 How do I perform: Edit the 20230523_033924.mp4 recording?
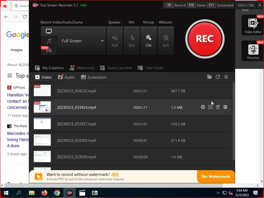210,107
